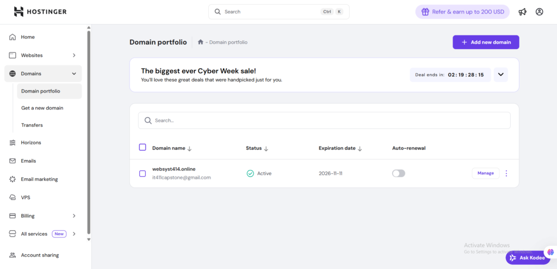Expand the Websites sidebar submenu
Screen dimensions: 557x269
(x=74, y=55)
